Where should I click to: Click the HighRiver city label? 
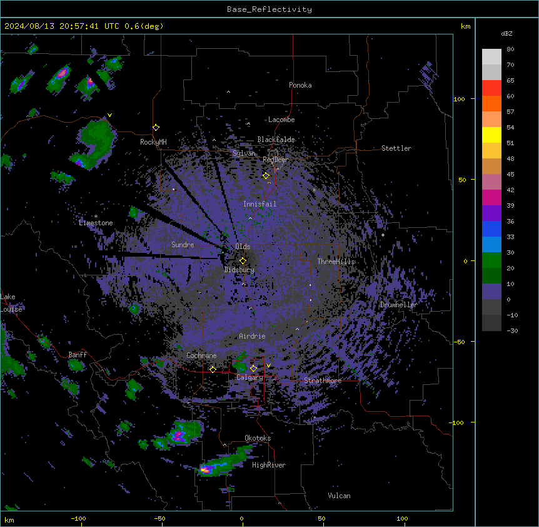pyautogui.click(x=269, y=465)
